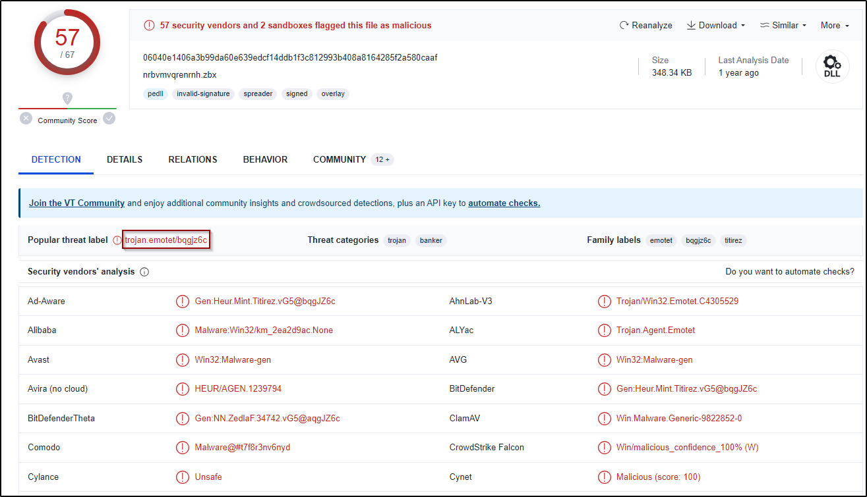867x497 pixels.
Task: Click the spreader tag
Action: coord(258,94)
